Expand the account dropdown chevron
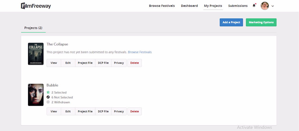Screen dimensions: 299x131 click(x=273, y=6)
